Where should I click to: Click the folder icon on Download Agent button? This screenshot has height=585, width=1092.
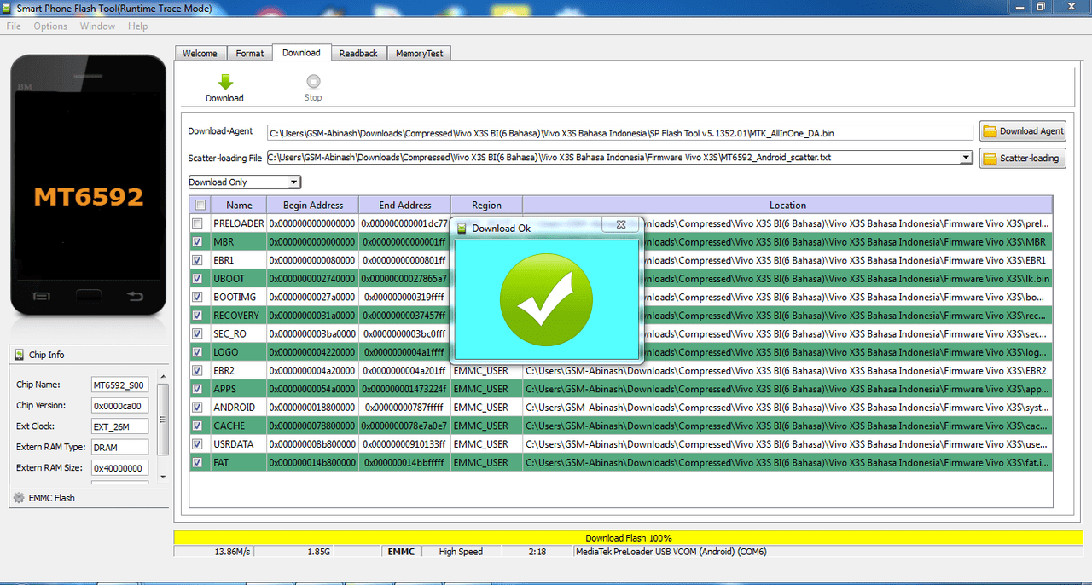tap(990, 131)
